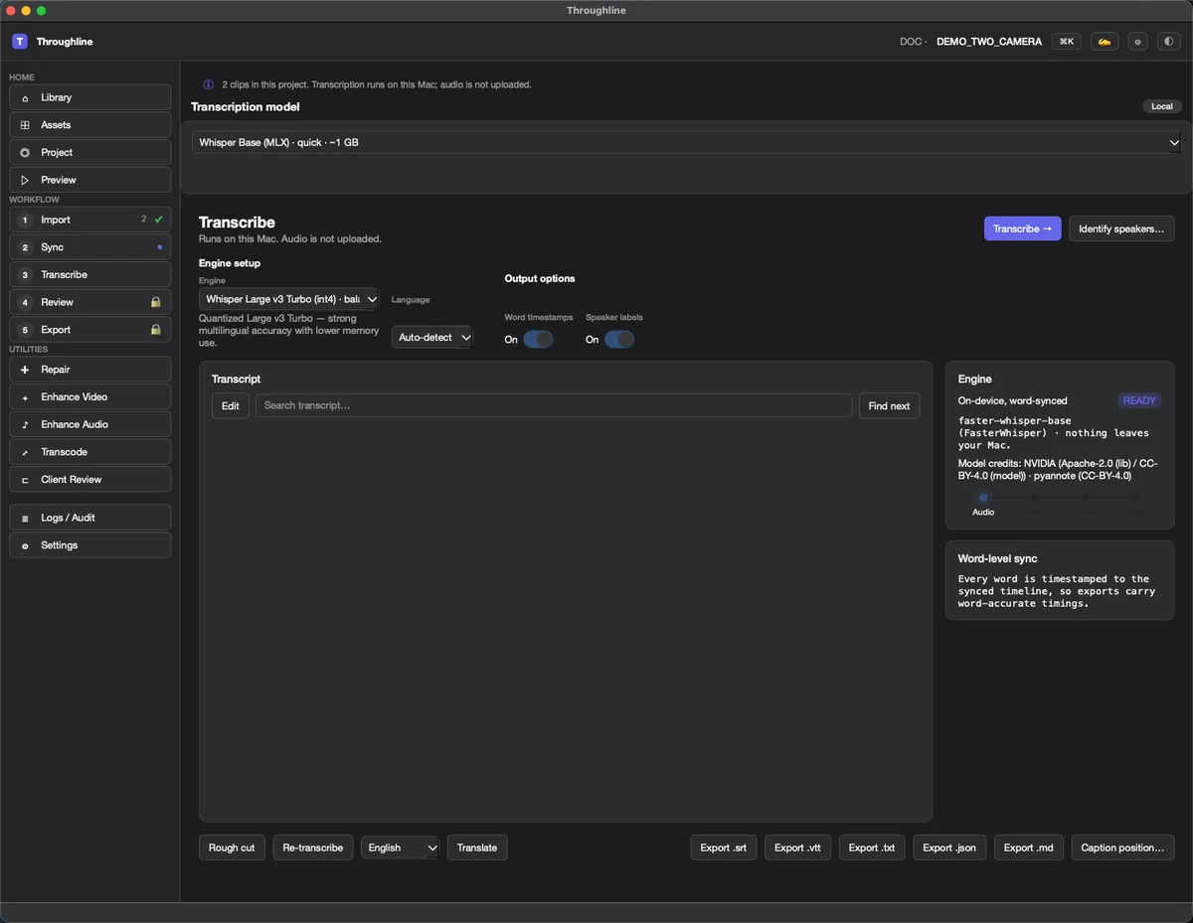Open the Transcription model dropdown
This screenshot has height=923, width=1193.
687,143
